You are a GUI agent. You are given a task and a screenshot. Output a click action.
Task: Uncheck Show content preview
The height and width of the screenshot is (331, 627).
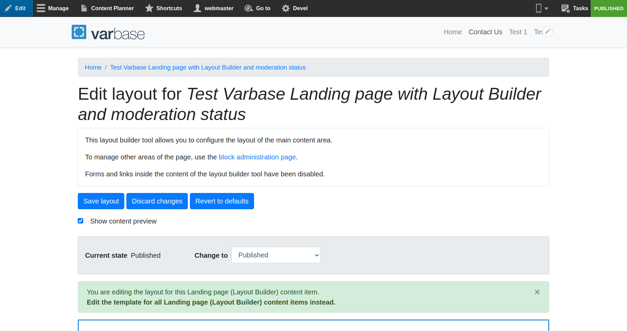(80, 220)
